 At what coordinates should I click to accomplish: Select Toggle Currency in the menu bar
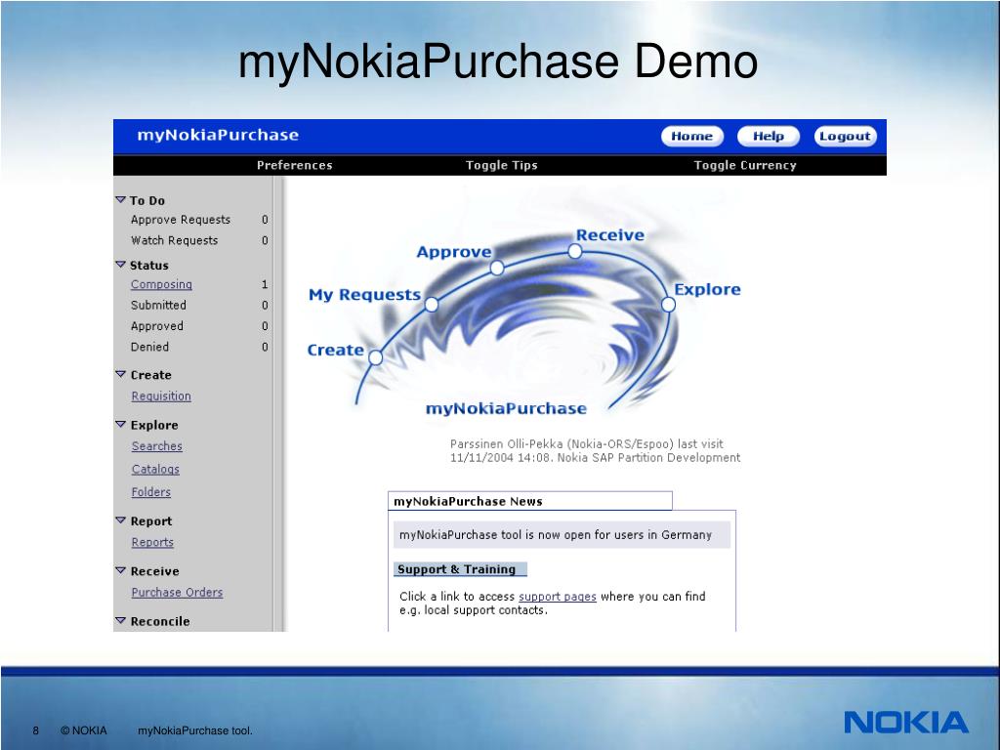point(745,165)
